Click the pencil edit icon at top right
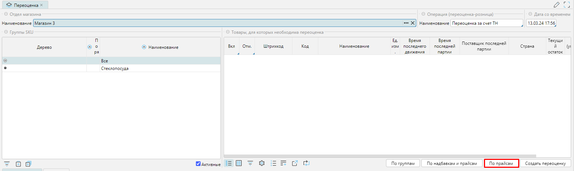This screenshot has width=574, height=171. [x=556, y=5]
